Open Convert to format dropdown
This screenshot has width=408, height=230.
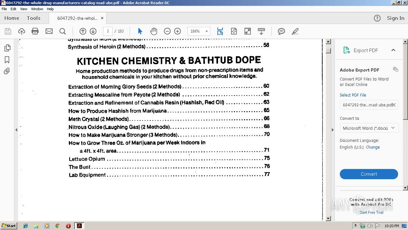pyautogui.click(x=369, y=128)
